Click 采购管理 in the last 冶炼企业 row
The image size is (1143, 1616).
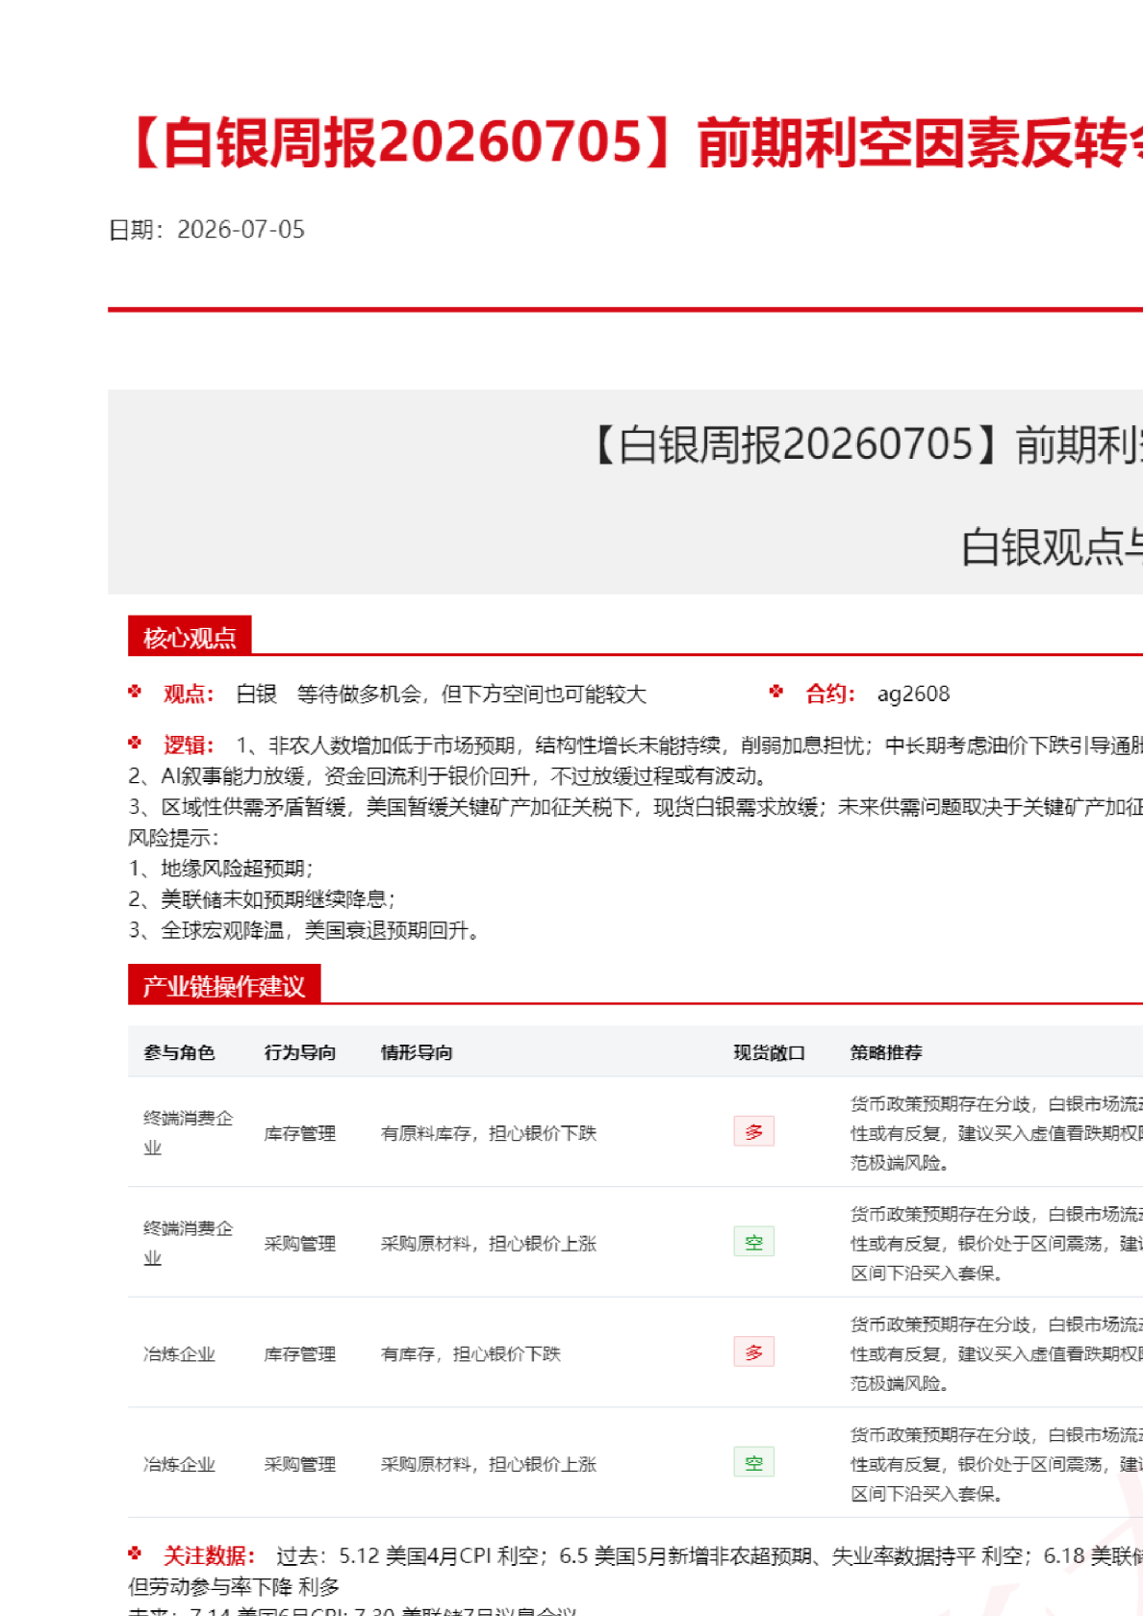tap(300, 1465)
